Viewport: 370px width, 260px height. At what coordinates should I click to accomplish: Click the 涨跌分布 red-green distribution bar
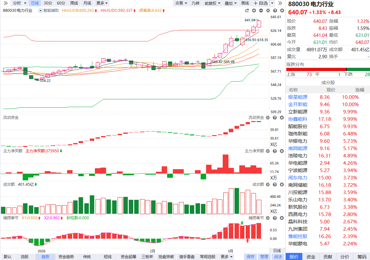pyautogui.click(x=328, y=69)
